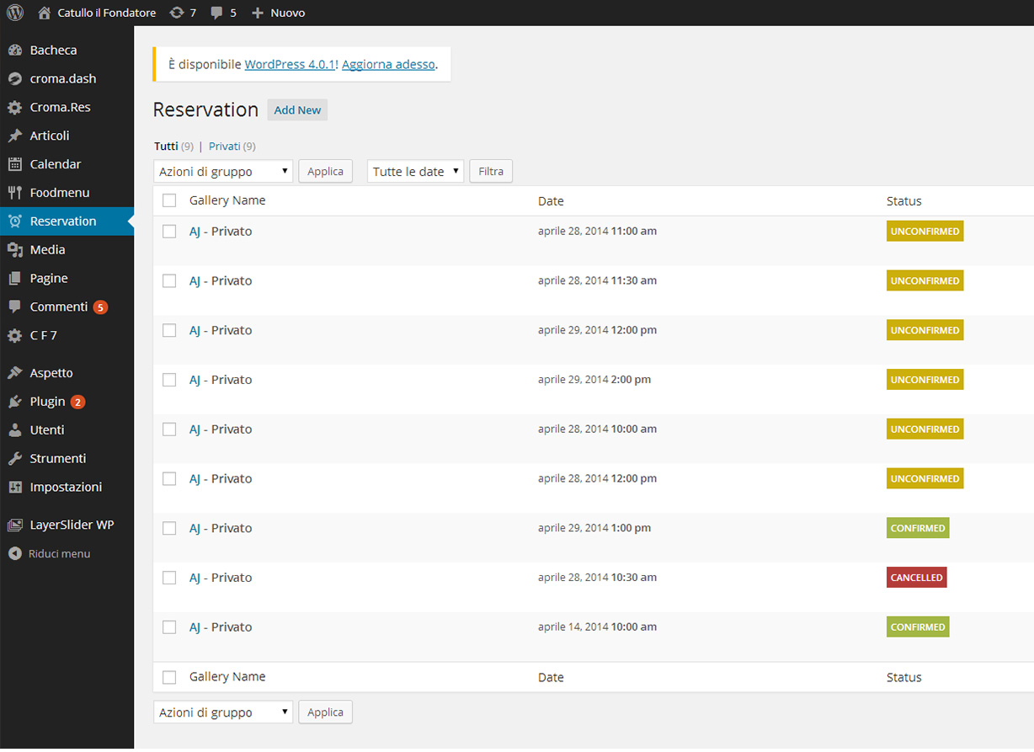1034x752 pixels.
Task: Click the croma.dash sidebar icon
Action: pyautogui.click(x=14, y=79)
